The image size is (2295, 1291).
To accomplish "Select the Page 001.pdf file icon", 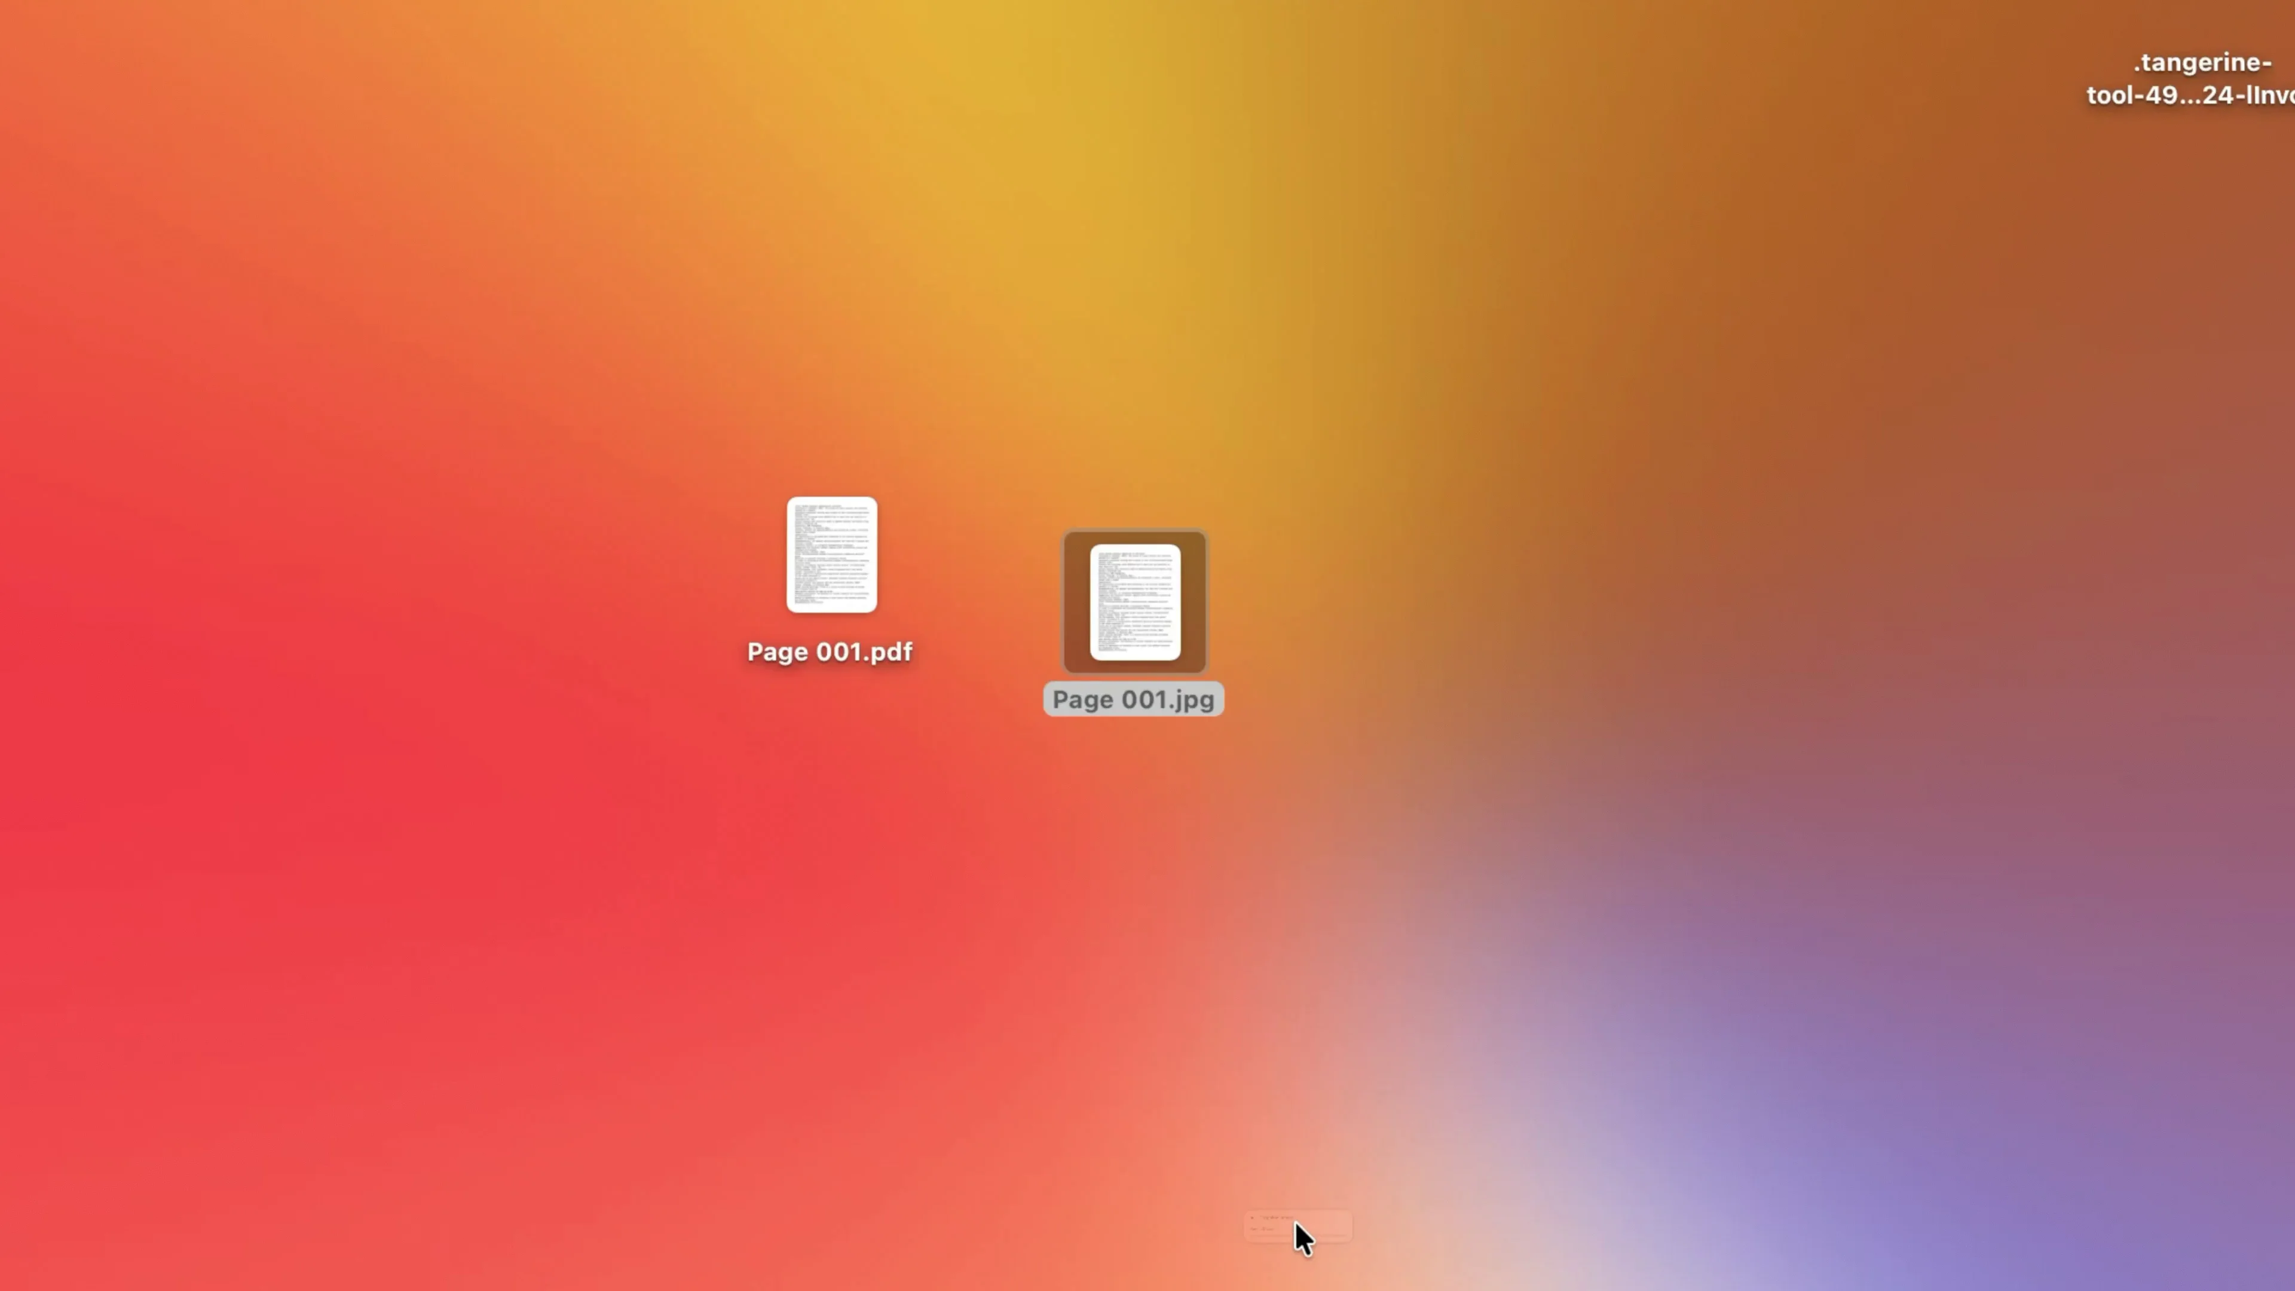I will click(831, 554).
